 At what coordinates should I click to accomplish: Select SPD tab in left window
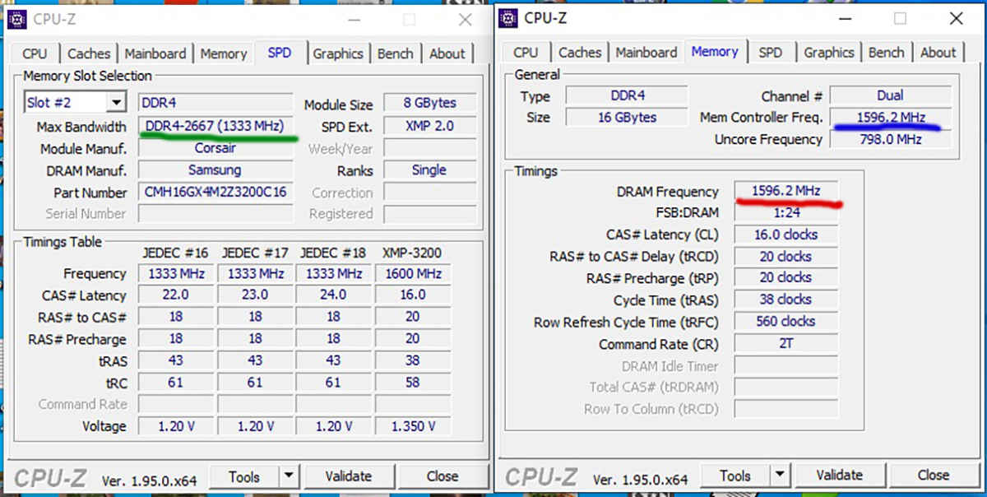click(280, 52)
